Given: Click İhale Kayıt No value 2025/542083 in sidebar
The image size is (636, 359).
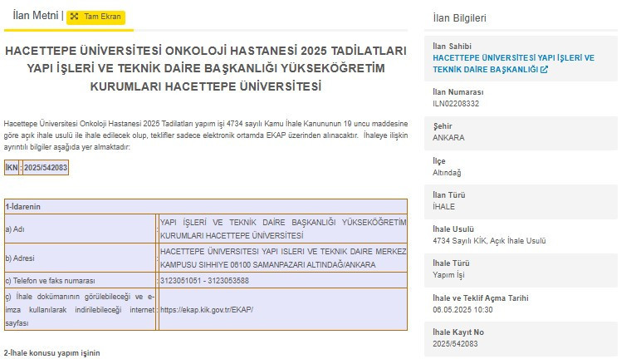Looking at the screenshot, I should [455, 344].
